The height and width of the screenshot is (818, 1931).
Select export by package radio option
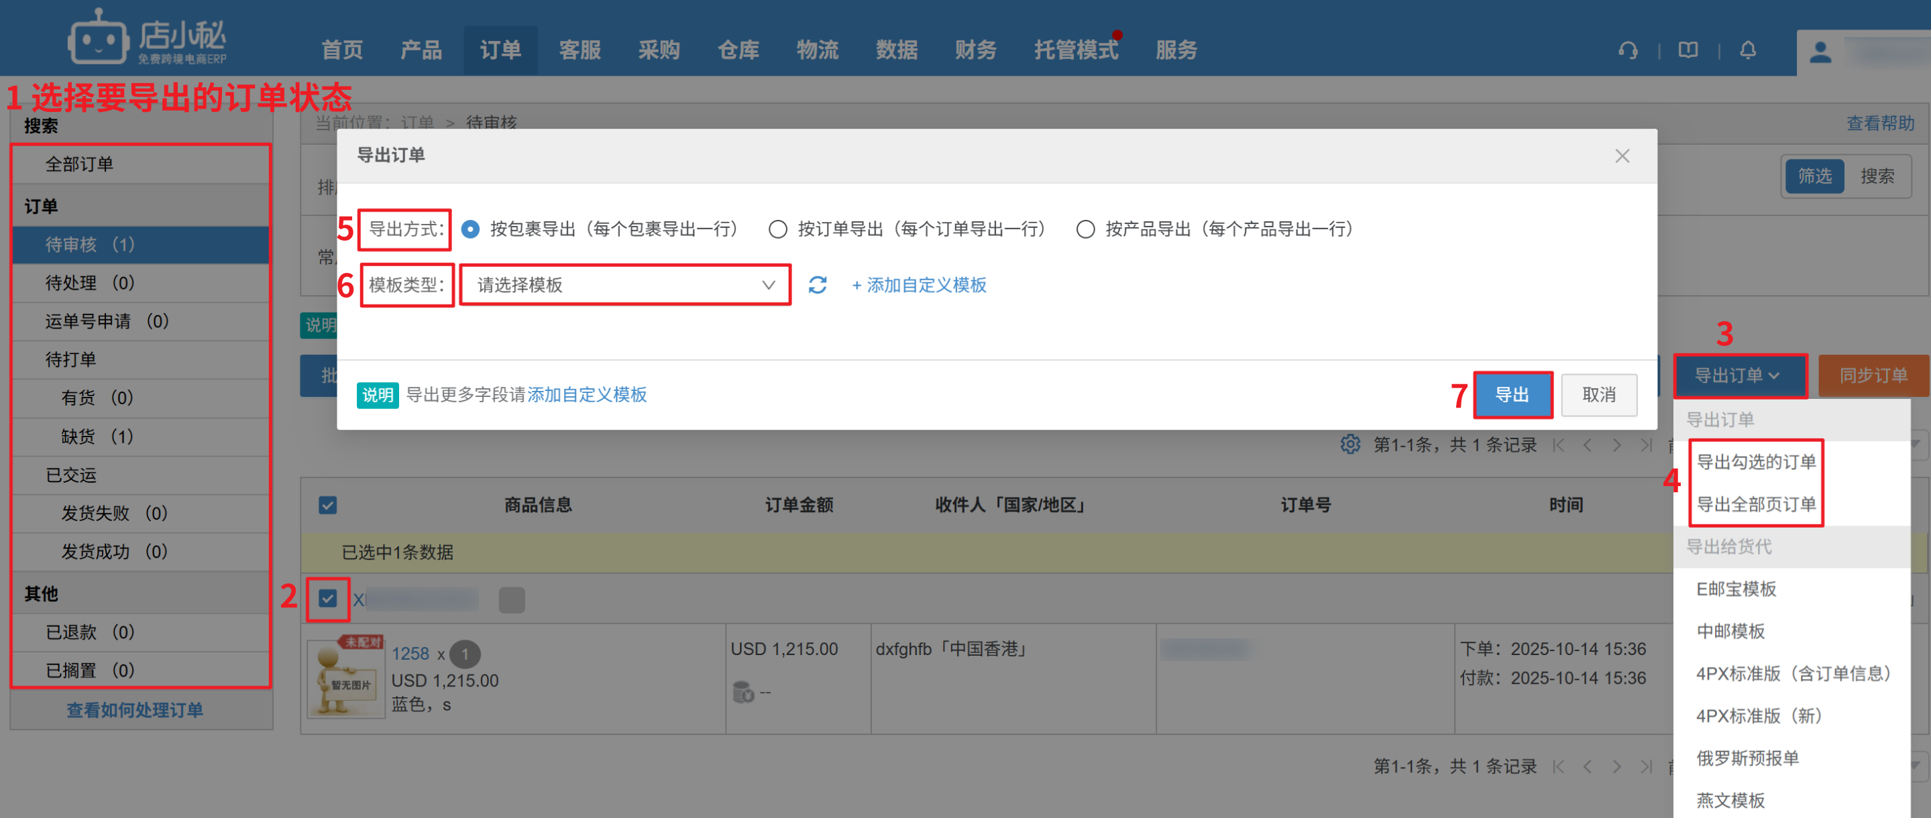coord(470,229)
